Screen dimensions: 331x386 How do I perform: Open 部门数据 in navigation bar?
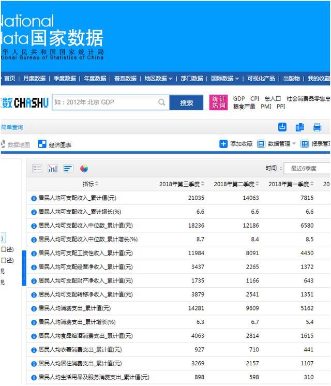pos(192,79)
